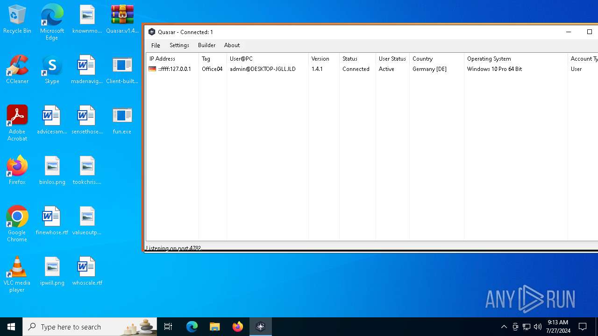Open Firefox desktop shortcut

click(17, 171)
